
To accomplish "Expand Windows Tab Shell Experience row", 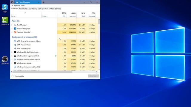I will (x=12, y=52).
